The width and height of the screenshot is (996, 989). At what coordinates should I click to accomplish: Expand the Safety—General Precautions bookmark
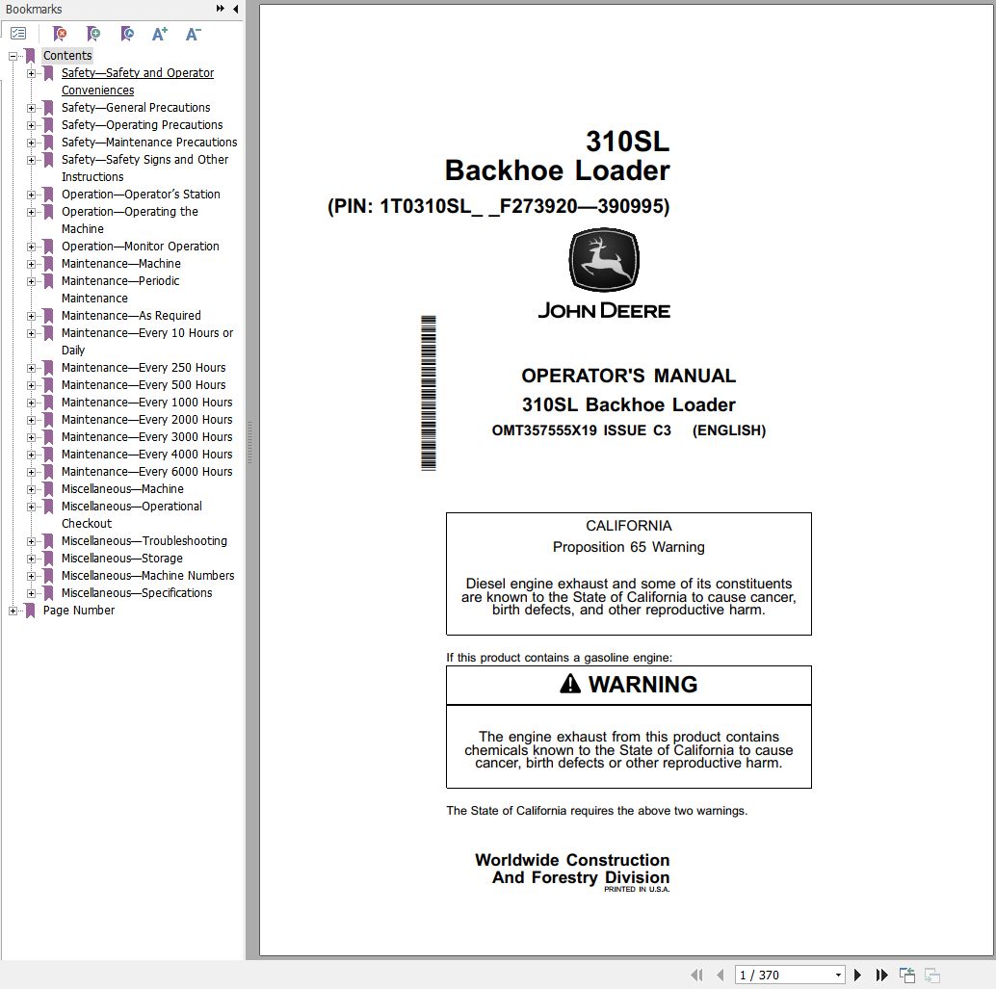pyautogui.click(x=33, y=107)
